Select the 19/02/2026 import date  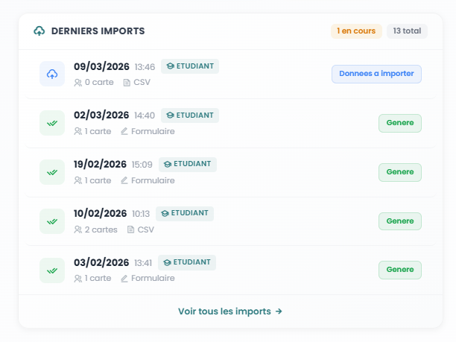pos(101,164)
